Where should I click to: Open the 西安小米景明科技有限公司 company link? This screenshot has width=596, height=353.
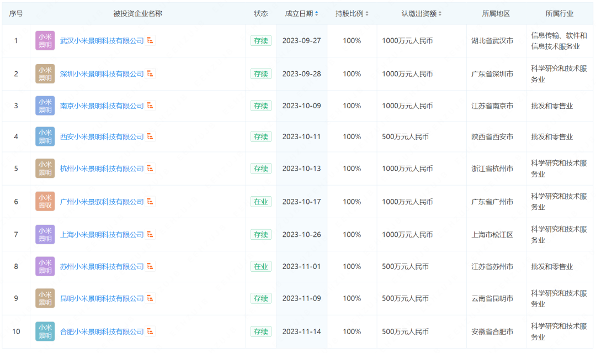click(102, 136)
